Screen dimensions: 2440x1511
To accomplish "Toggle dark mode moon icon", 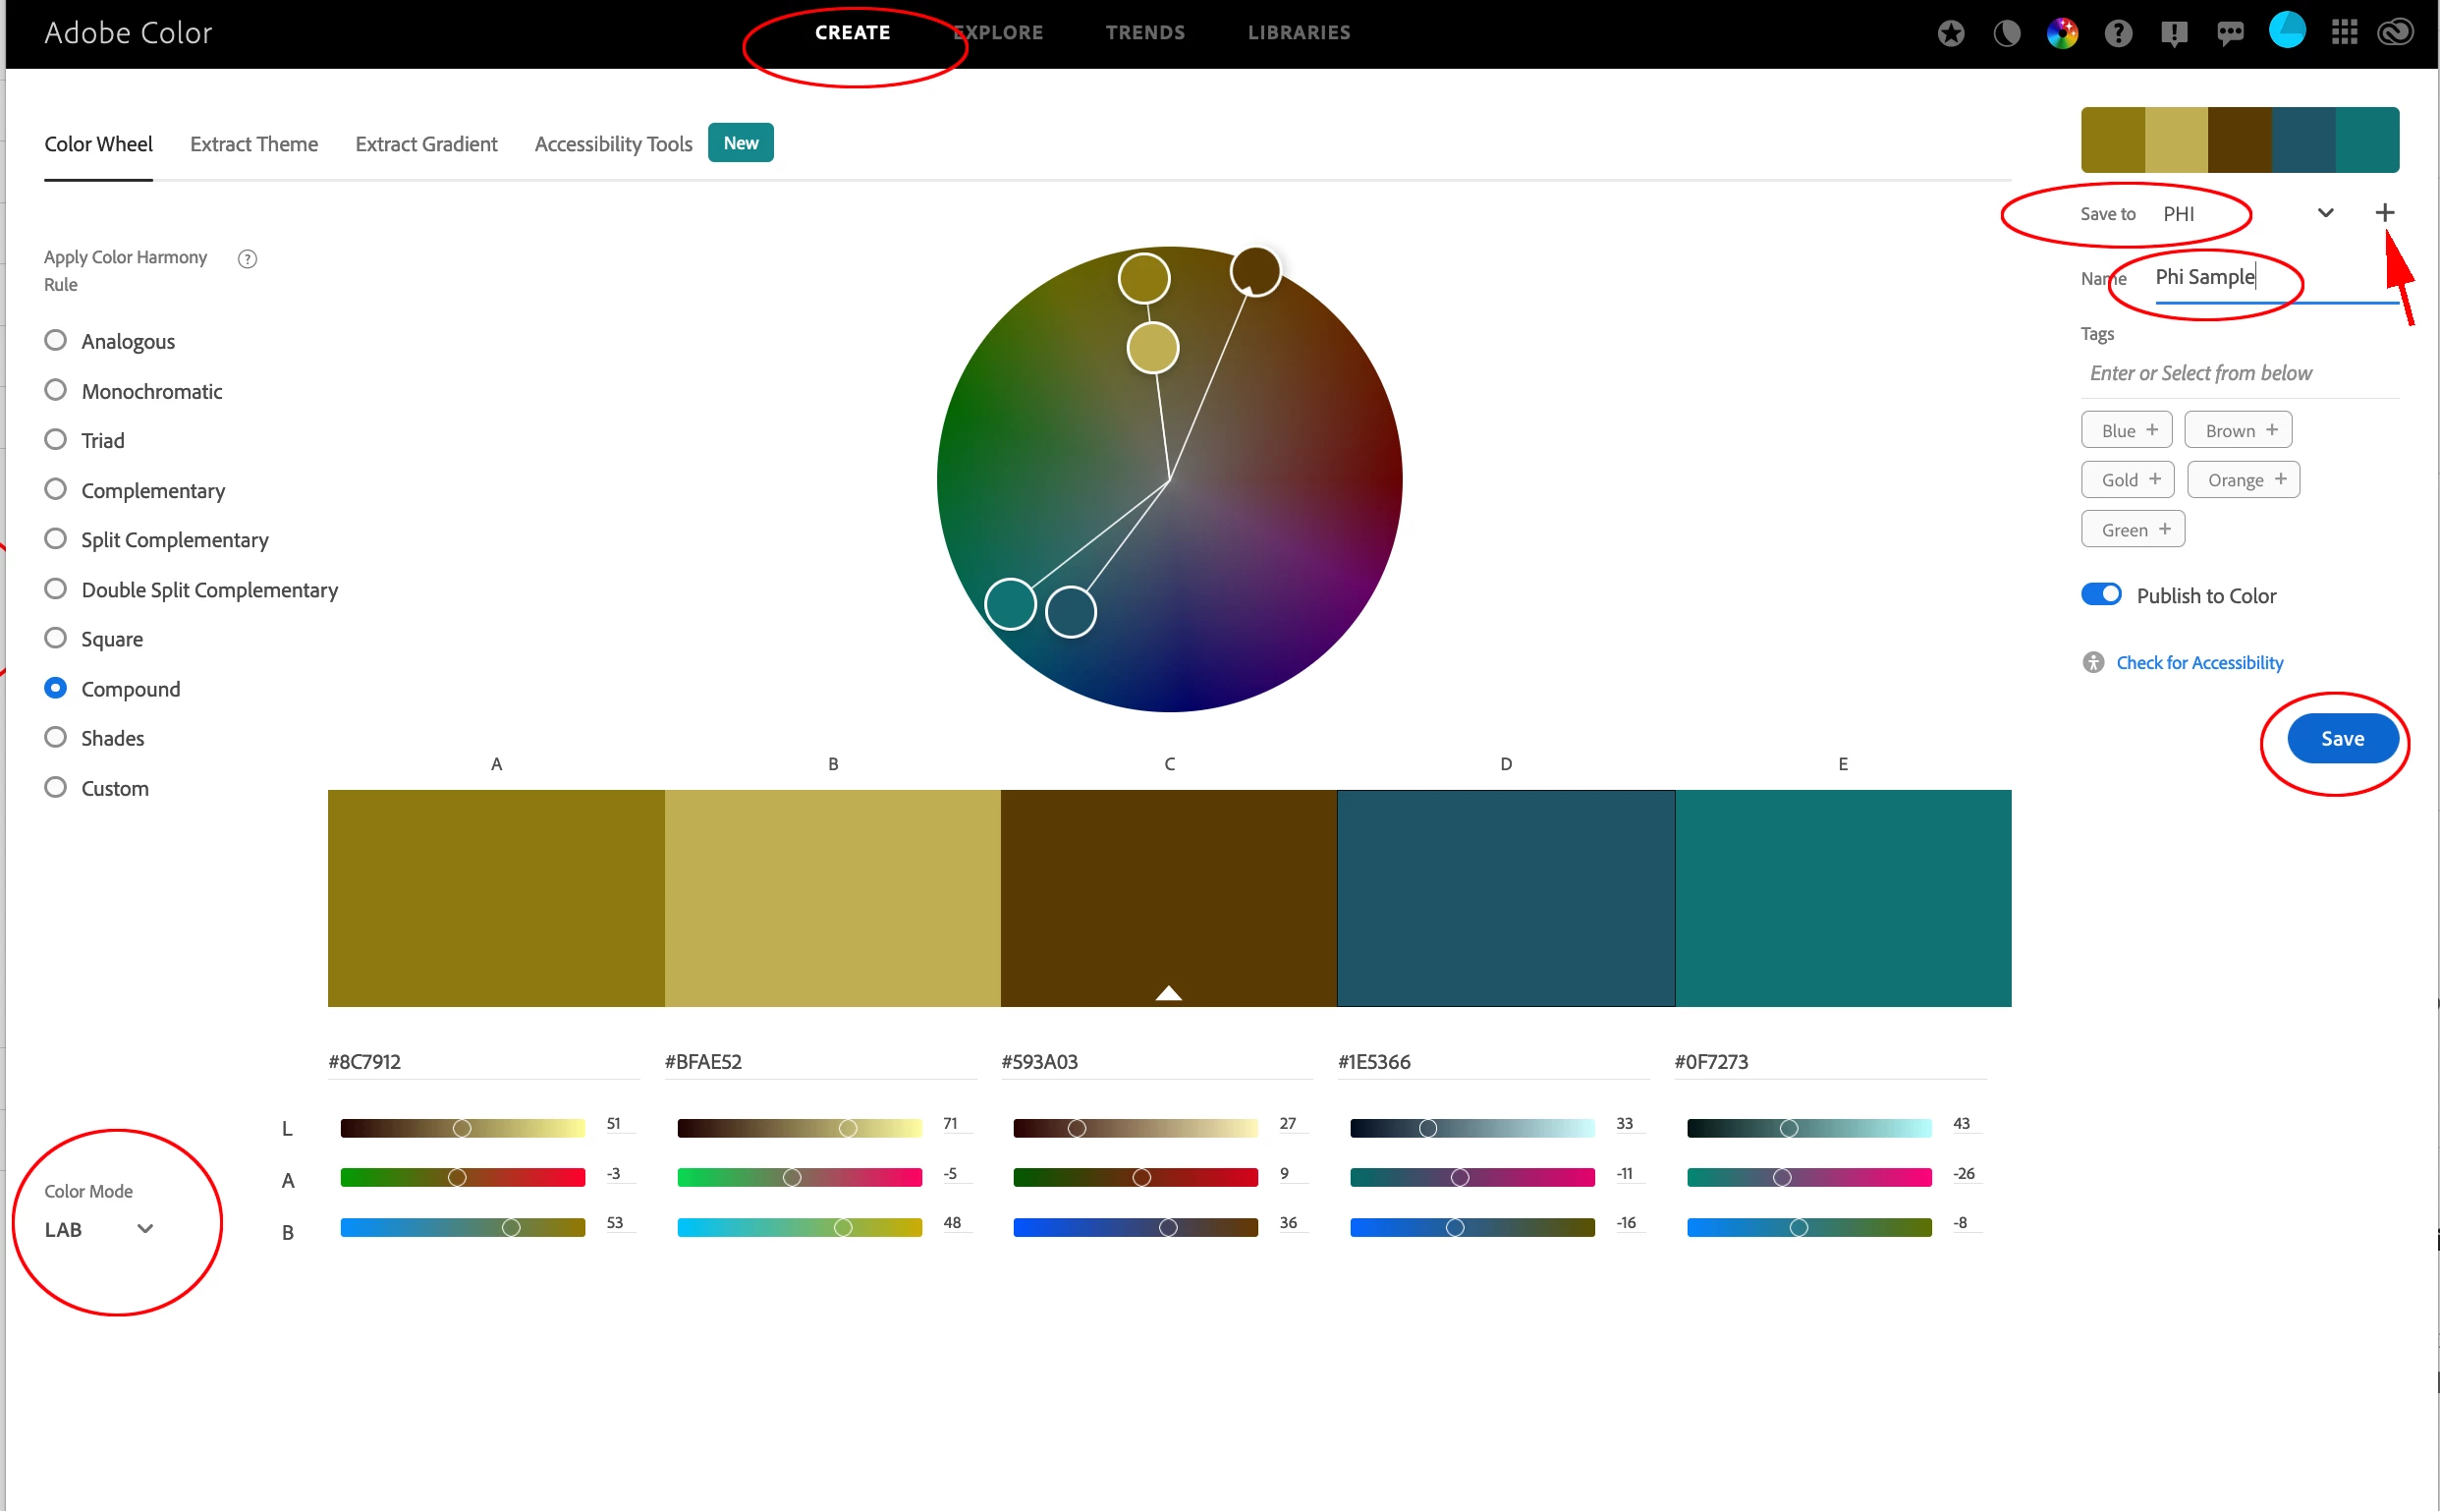I will point(2007,34).
